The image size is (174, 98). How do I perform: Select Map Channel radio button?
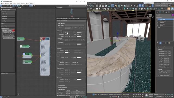click(x=159, y=71)
